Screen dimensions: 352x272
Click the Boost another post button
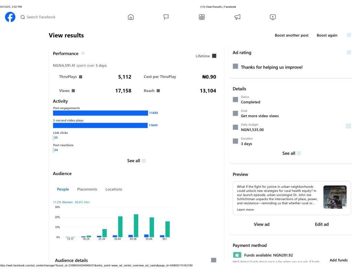click(x=291, y=35)
